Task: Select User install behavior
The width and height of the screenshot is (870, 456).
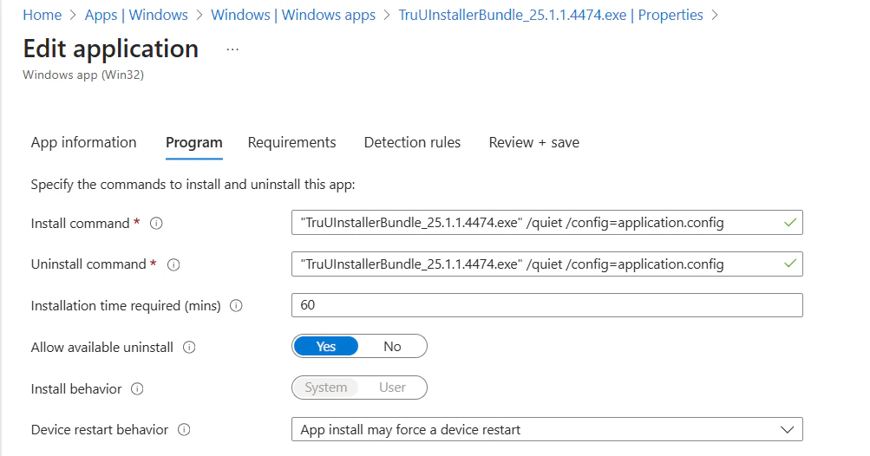Action: (x=392, y=388)
